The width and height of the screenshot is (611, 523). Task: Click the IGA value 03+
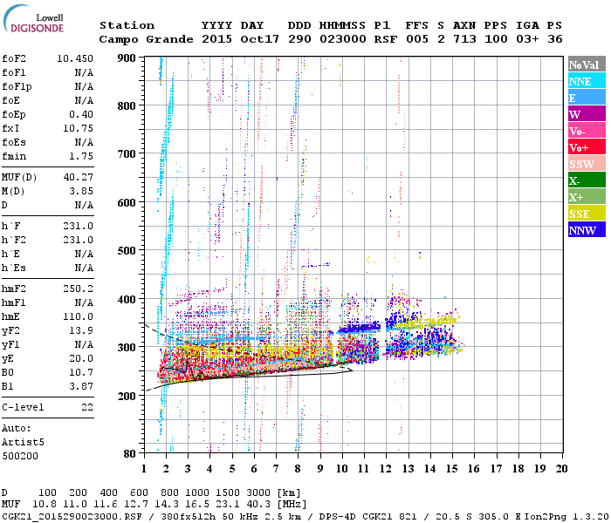coord(527,39)
